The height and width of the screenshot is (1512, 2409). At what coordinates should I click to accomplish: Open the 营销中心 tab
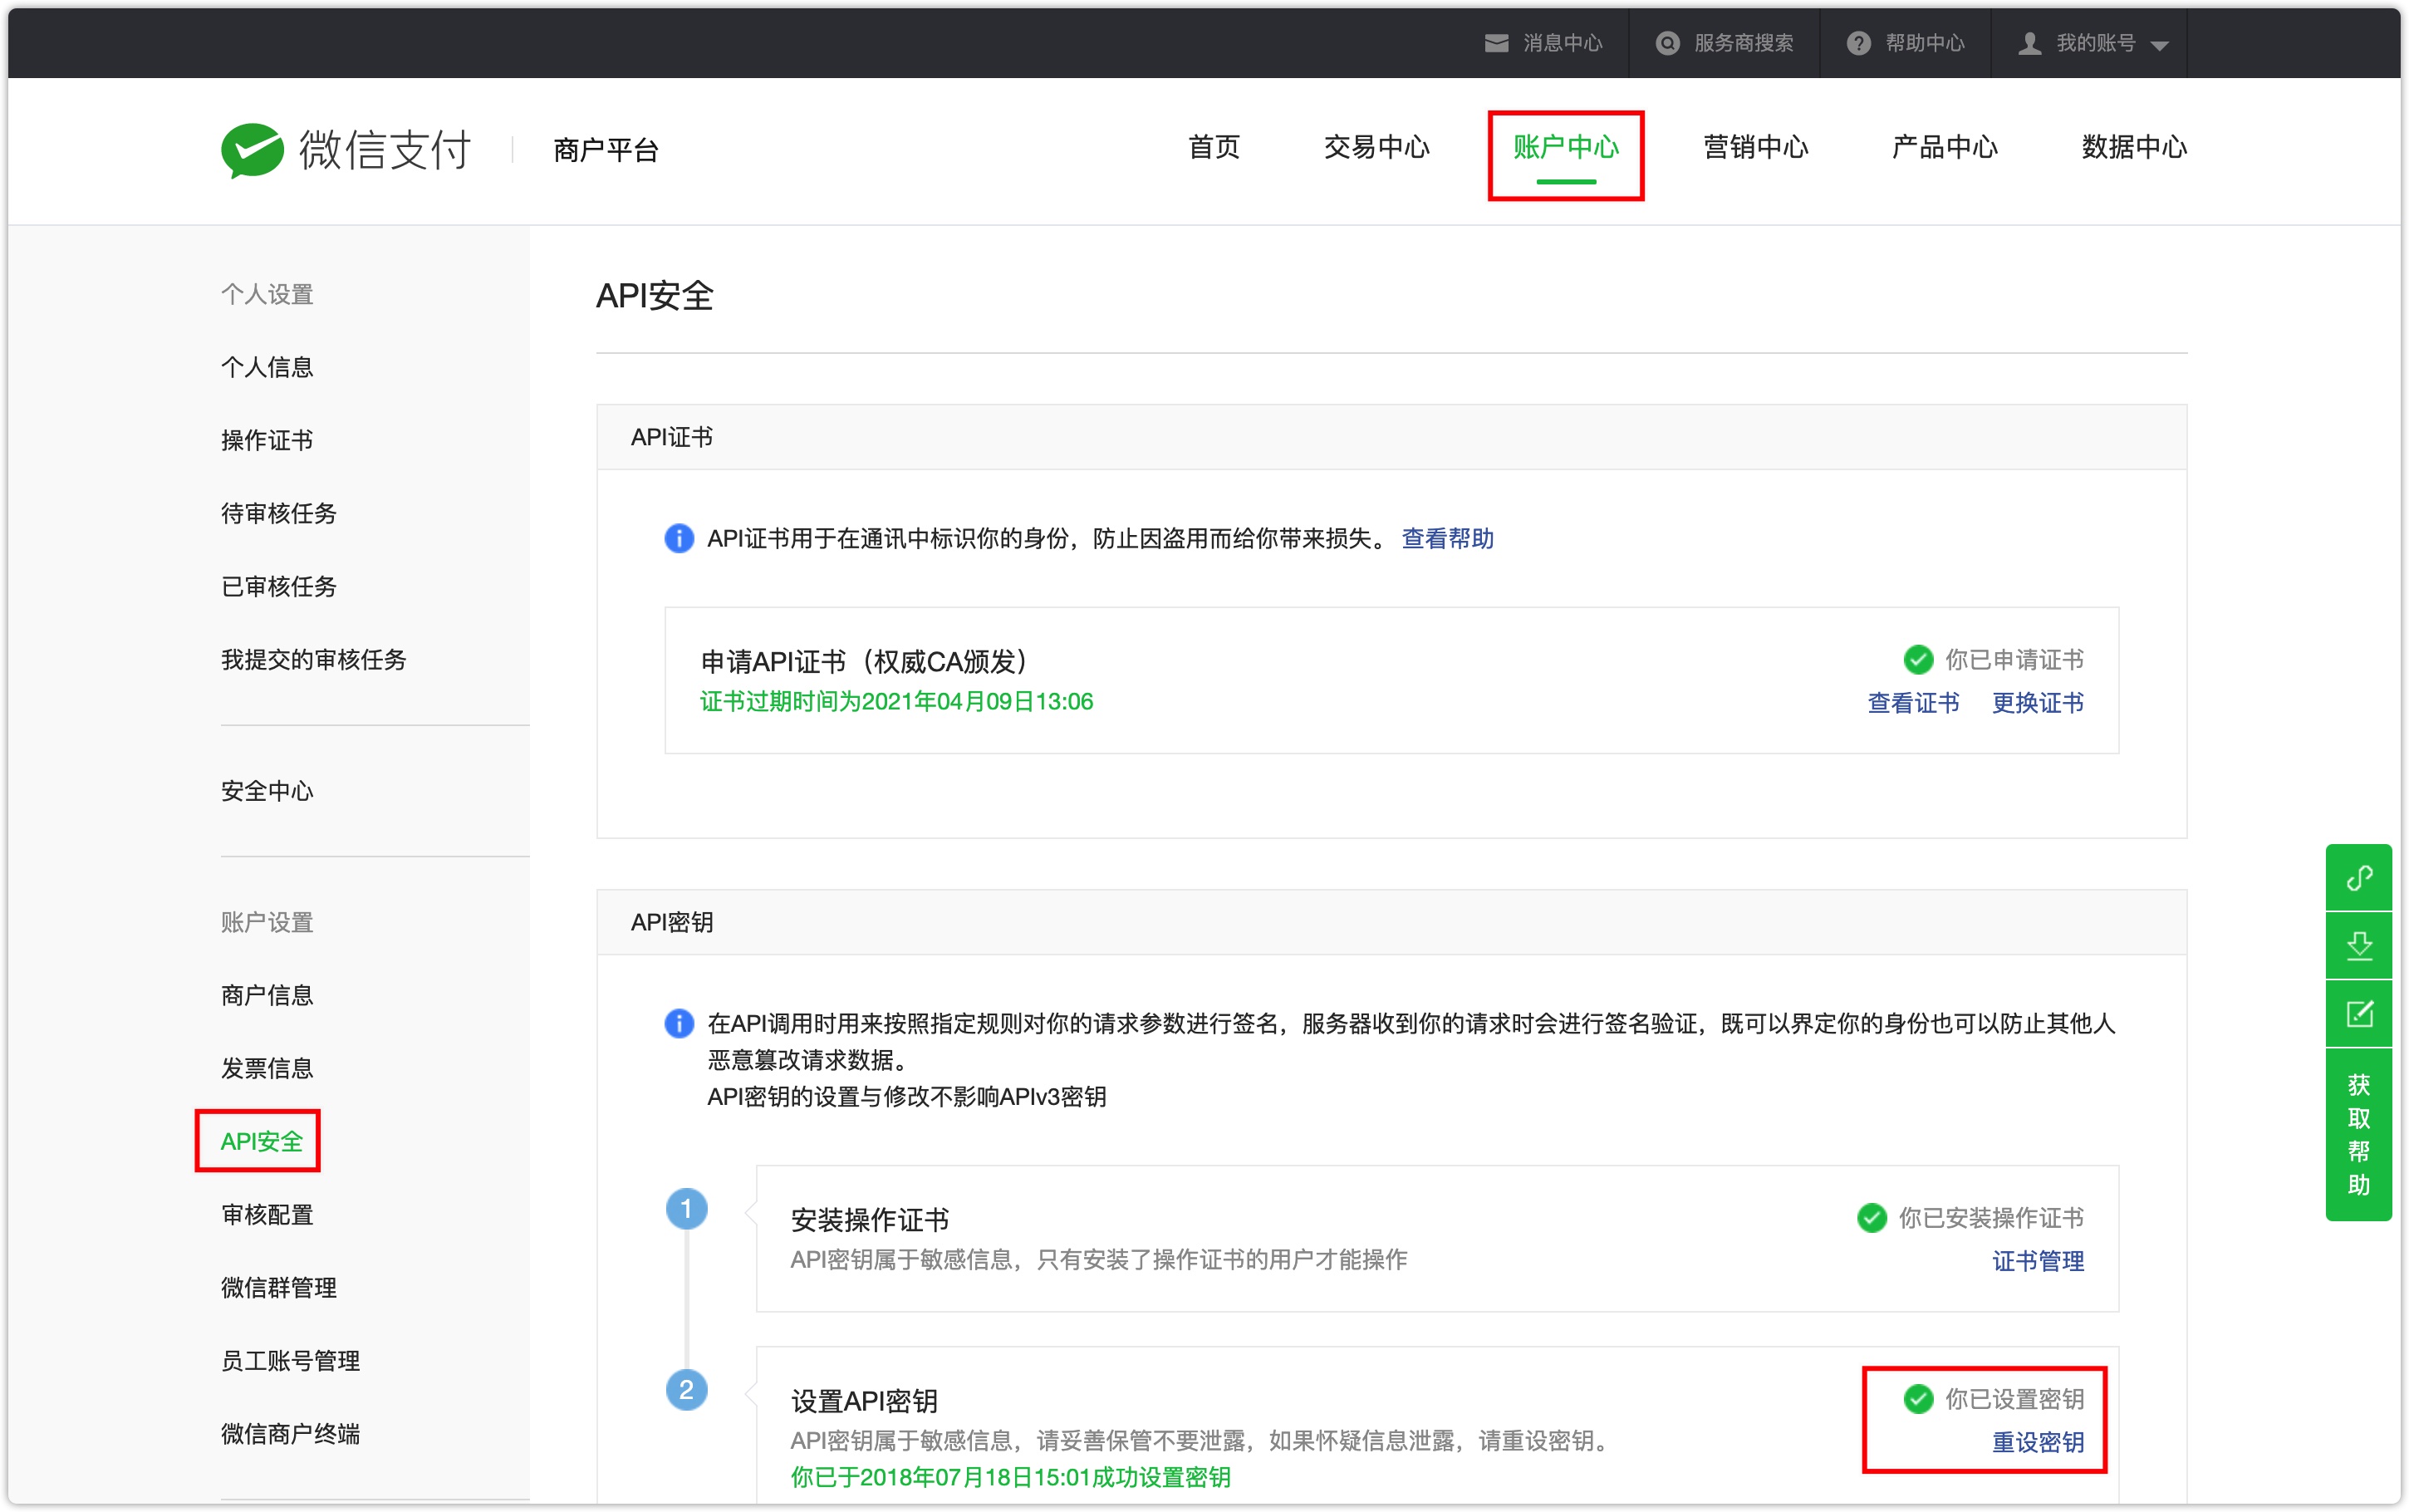pyautogui.click(x=1755, y=147)
